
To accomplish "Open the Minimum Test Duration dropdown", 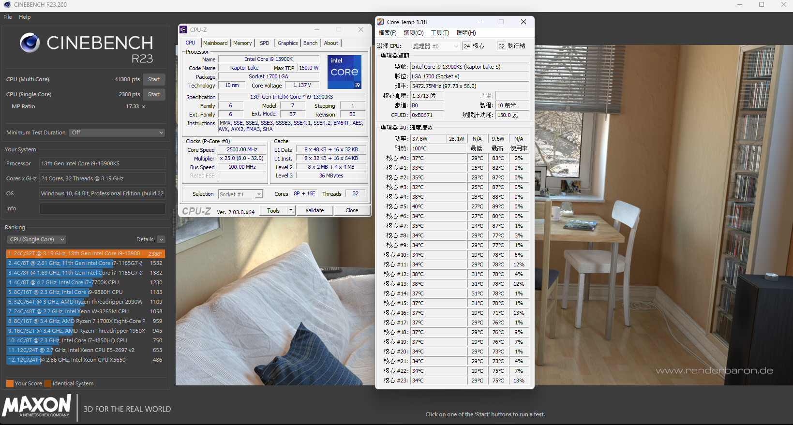I will point(117,132).
